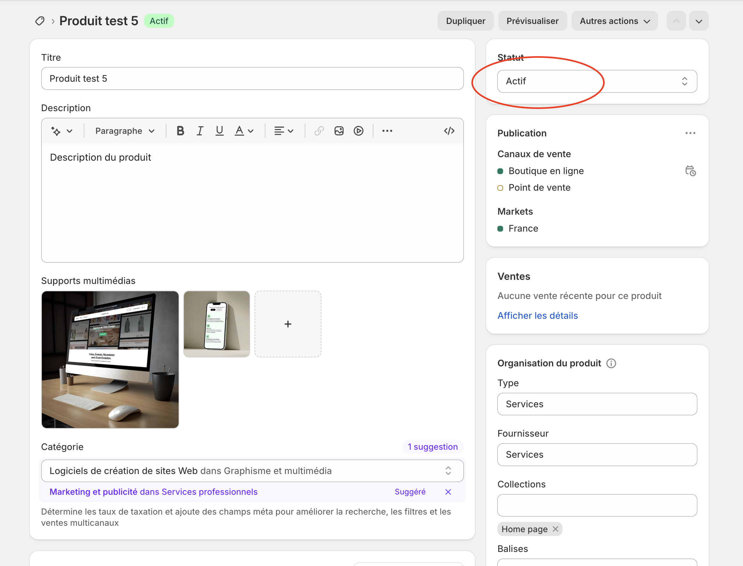Expand Autres actions menu

(x=614, y=21)
